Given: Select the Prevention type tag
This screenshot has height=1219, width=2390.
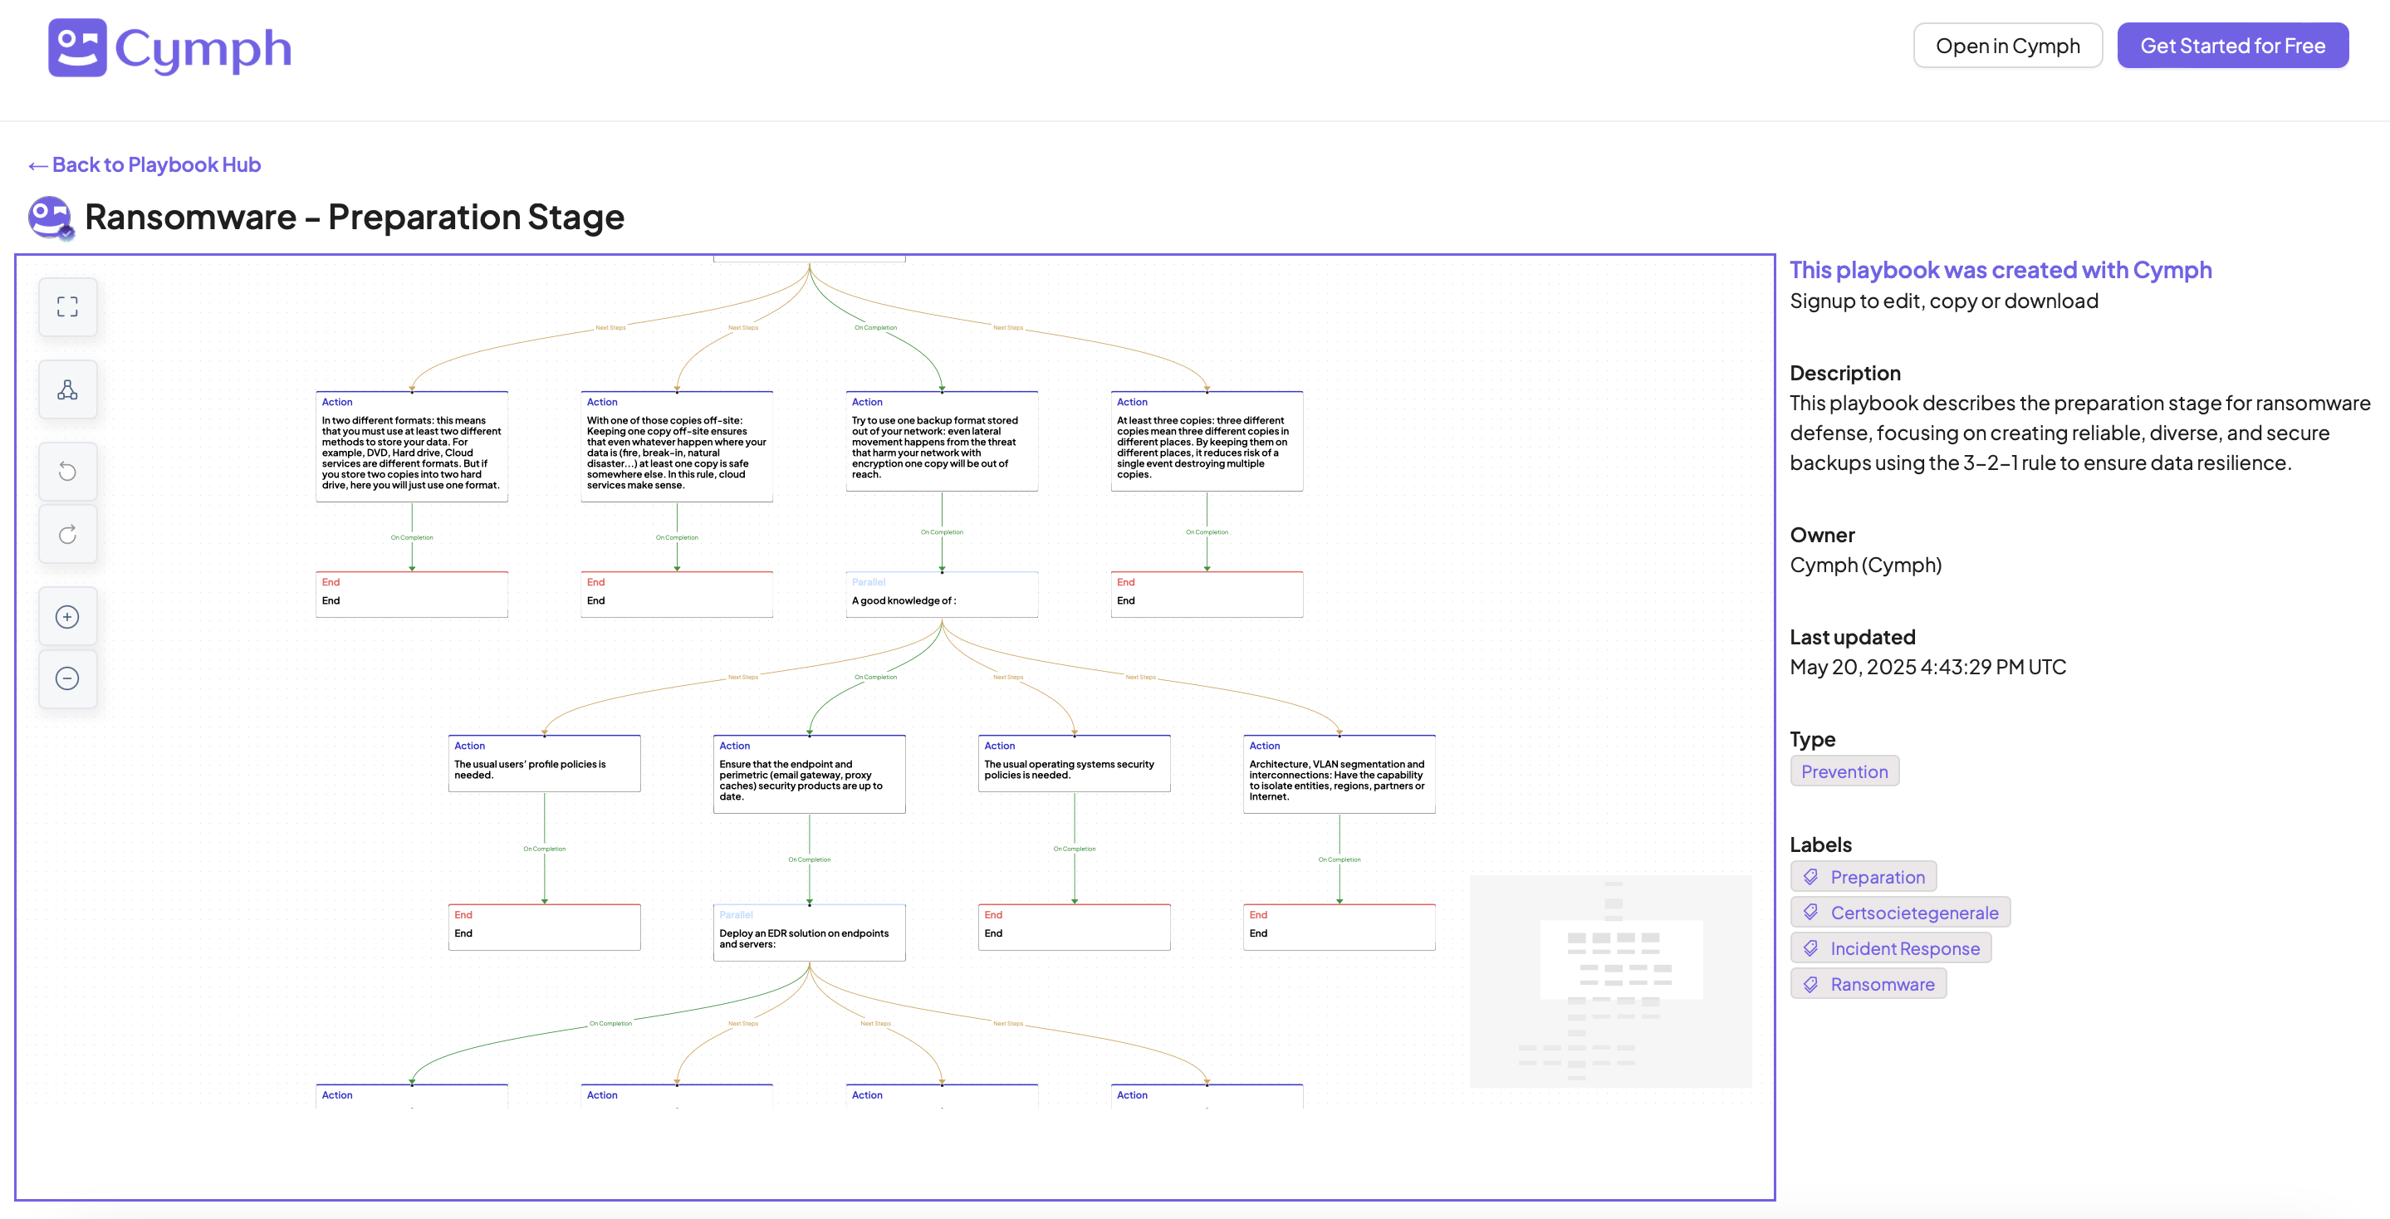Looking at the screenshot, I should [x=1844, y=771].
